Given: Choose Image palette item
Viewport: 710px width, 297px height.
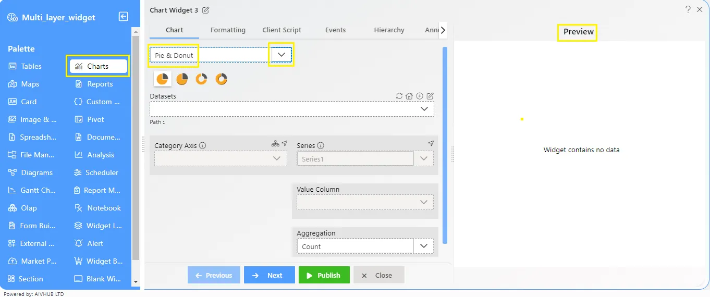Looking at the screenshot, I should tap(32, 119).
